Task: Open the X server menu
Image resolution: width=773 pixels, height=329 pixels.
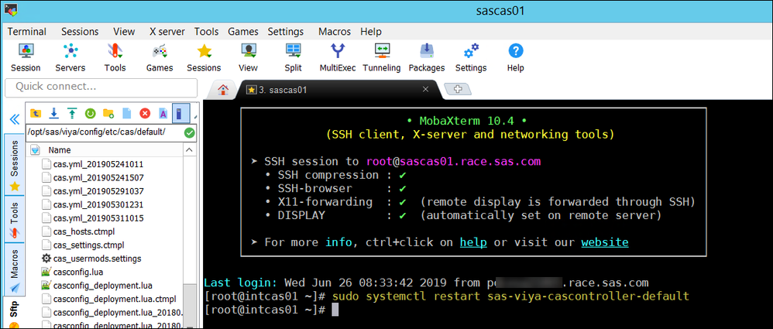Action: (x=167, y=32)
